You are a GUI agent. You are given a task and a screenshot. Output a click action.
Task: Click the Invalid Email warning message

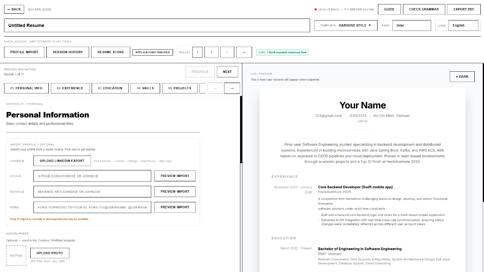click(x=344, y=9)
